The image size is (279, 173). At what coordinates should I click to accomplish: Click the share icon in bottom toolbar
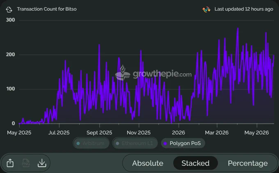click(x=10, y=163)
